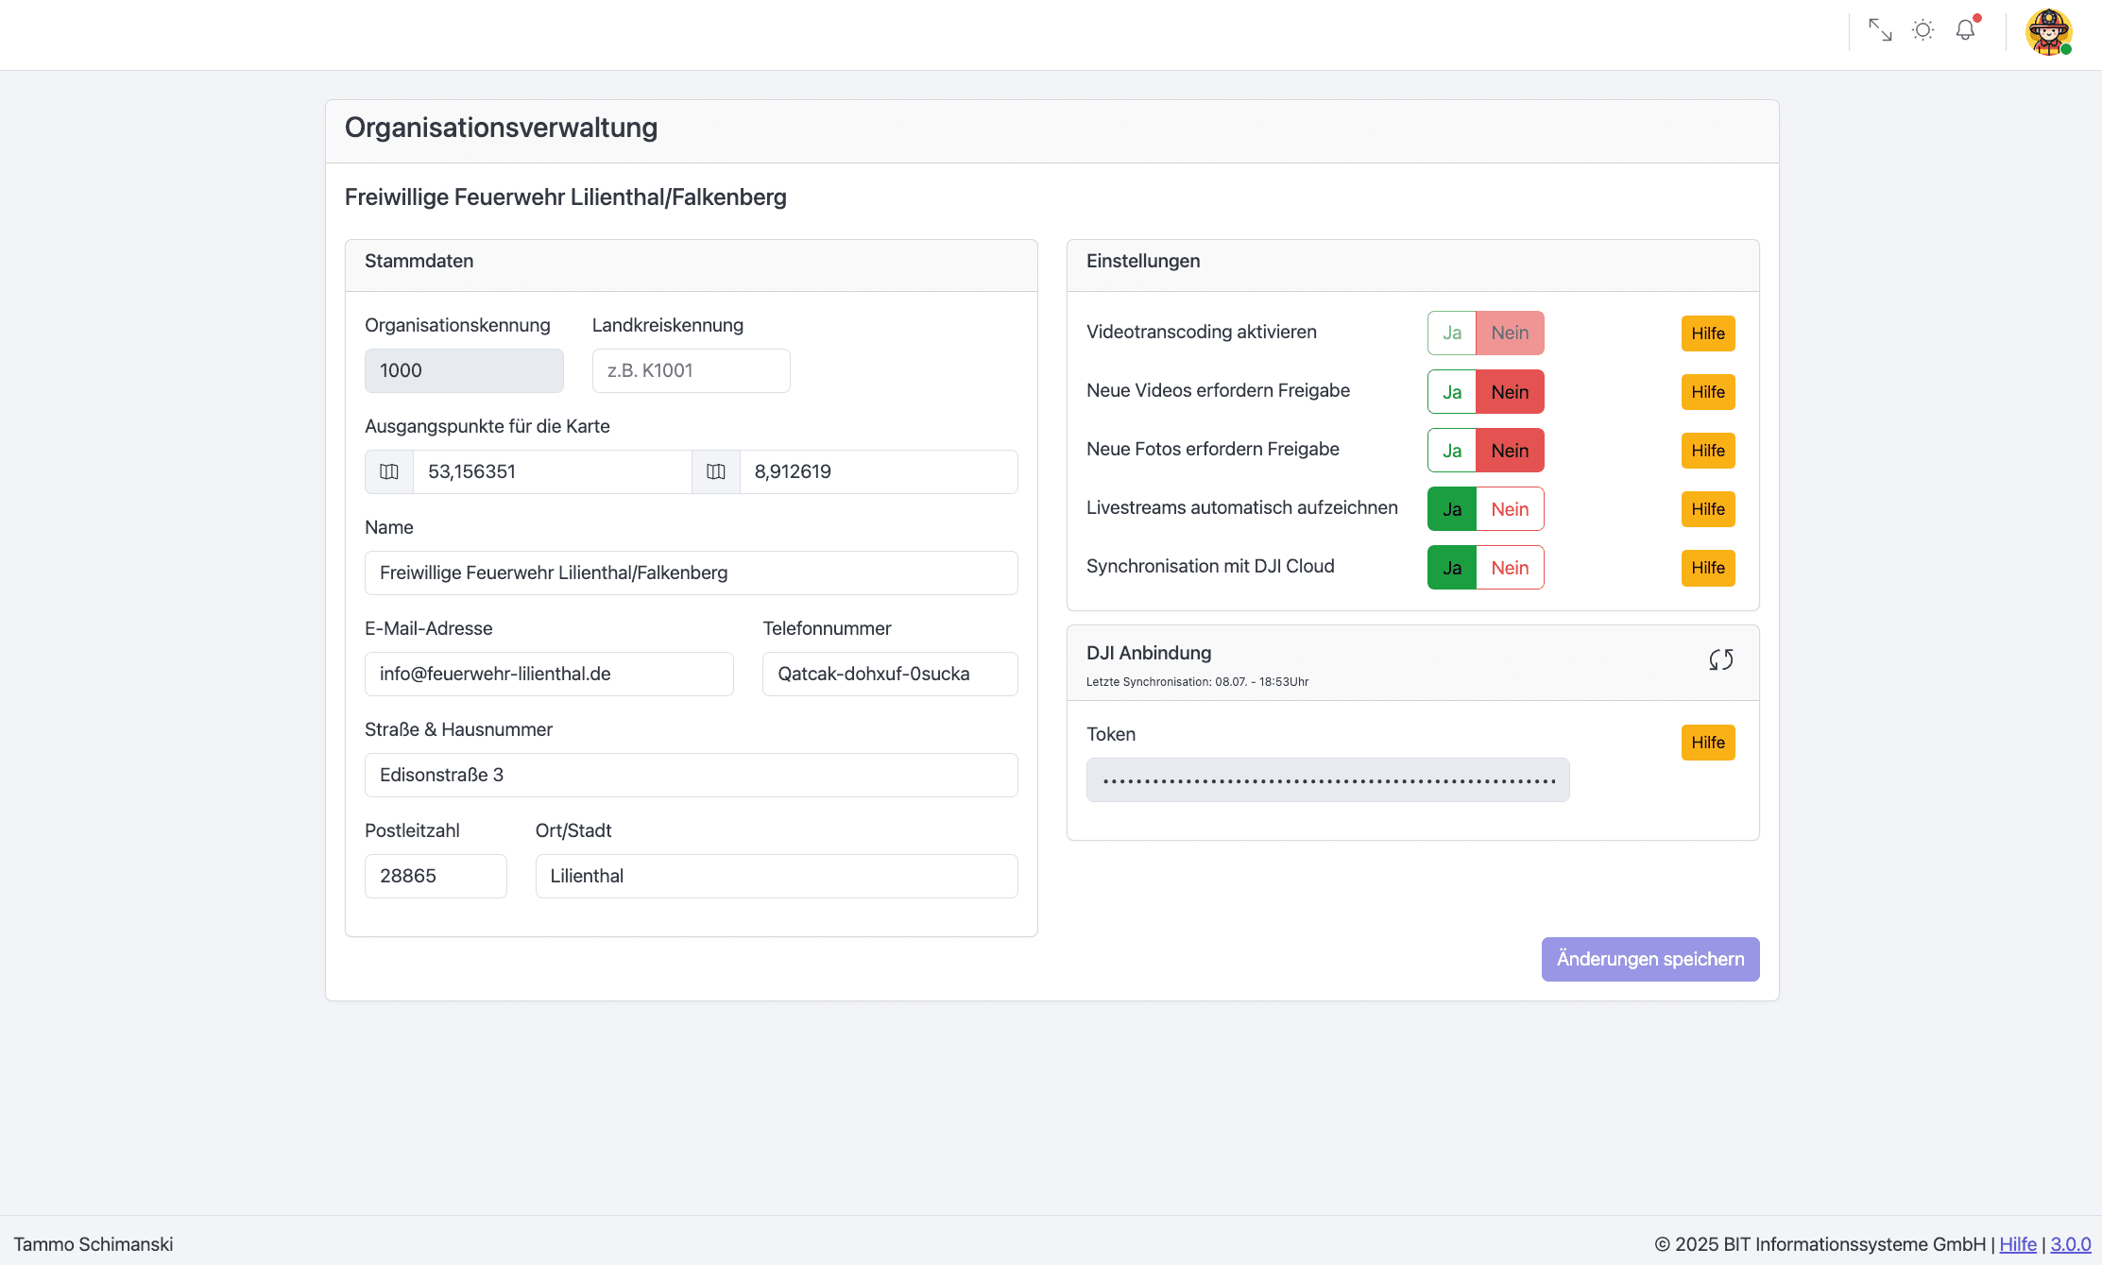Click map icon beside latitude 53,156351
The width and height of the screenshot is (2102, 1265).
click(x=389, y=471)
